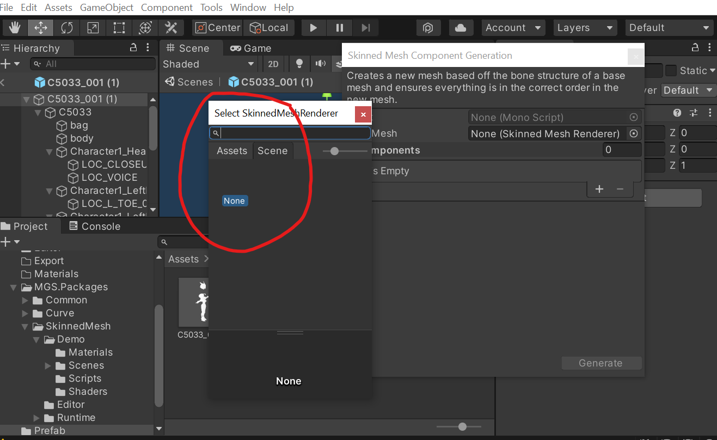
Task: Select the Move tool
Action: [41, 28]
